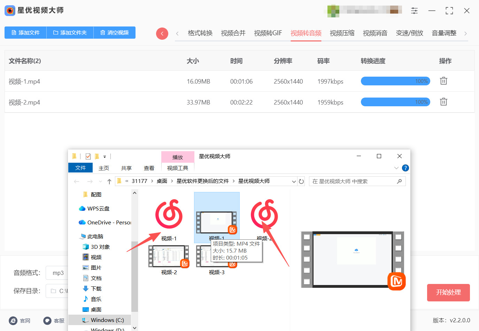Switch to 视频消音 tab
479x331 pixels.
tap(375, 33)
